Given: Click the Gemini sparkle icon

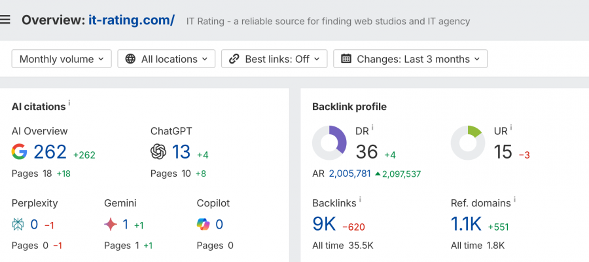Looking at the screenshot, I should click(x=111, y=225).
